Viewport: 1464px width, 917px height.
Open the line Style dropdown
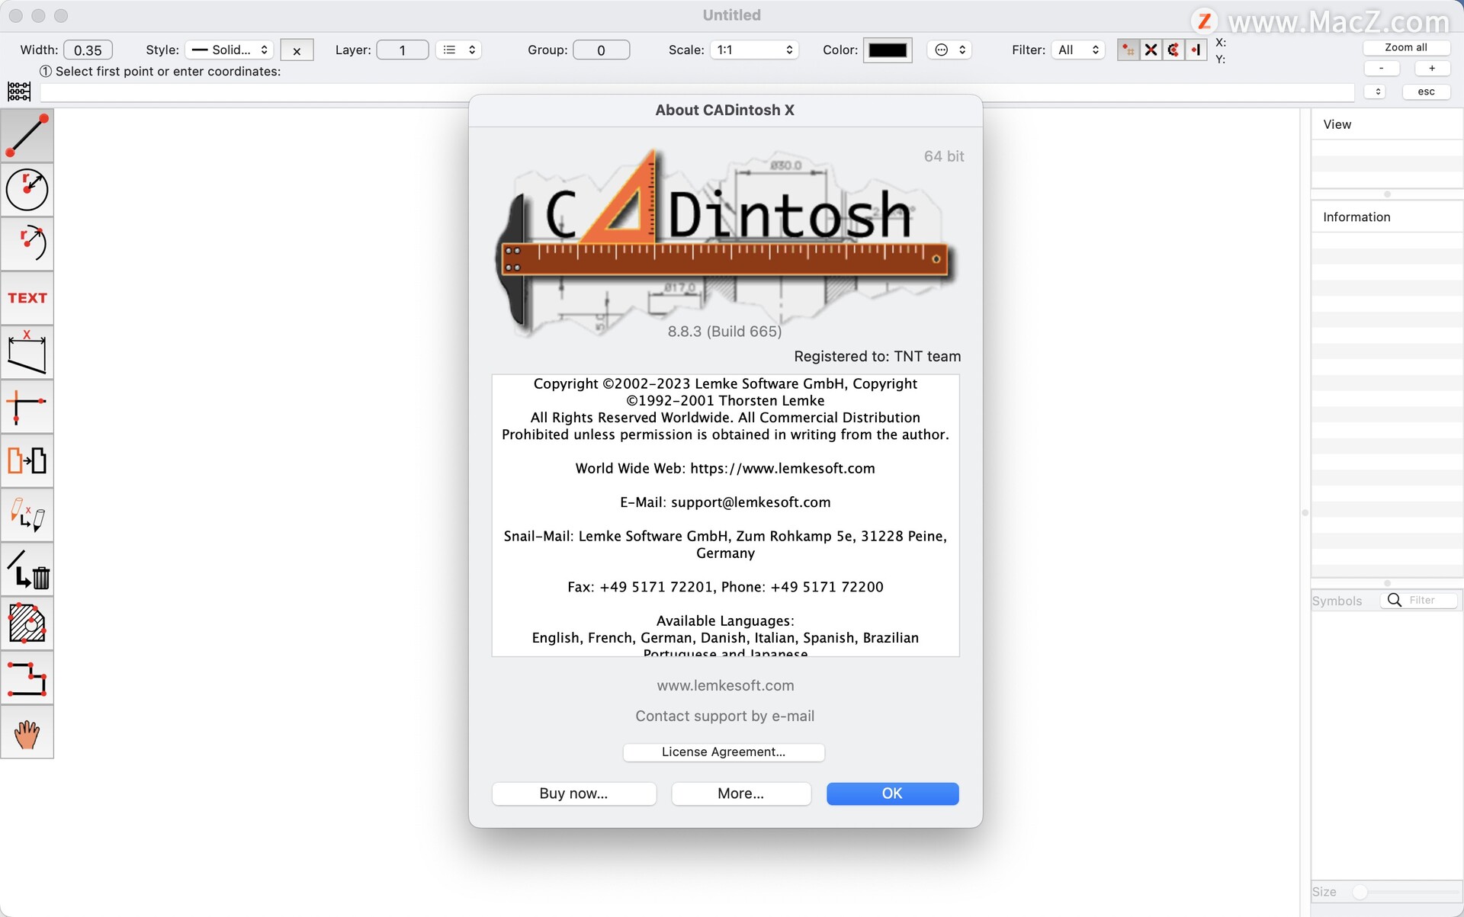click(x=230, y=50)
